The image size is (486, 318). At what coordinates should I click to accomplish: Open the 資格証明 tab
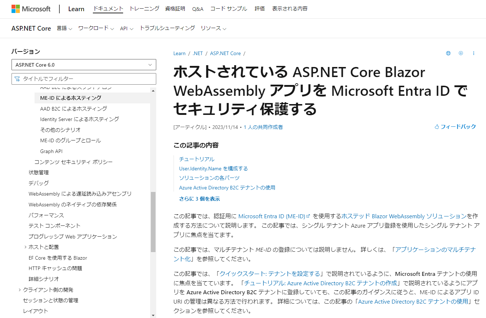click(x=175, y=9)
